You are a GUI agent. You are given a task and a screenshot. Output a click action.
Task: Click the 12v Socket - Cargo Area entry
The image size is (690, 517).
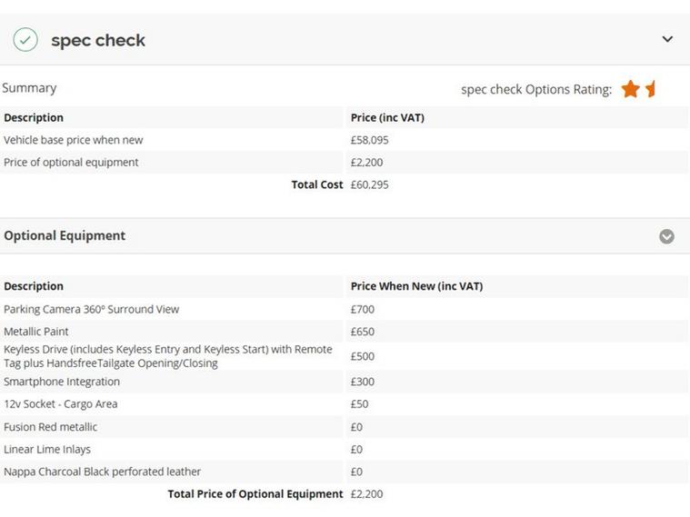coord(60,403)
